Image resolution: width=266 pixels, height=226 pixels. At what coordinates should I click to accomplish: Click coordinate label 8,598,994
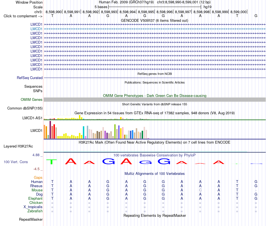(127, 12)
